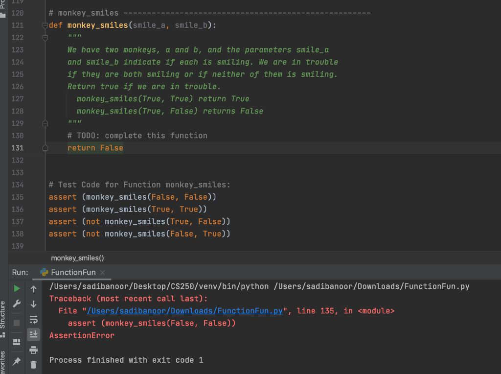Toggle soft-wrap in the console
Screen dimensions: 501x374
[33, 320]
